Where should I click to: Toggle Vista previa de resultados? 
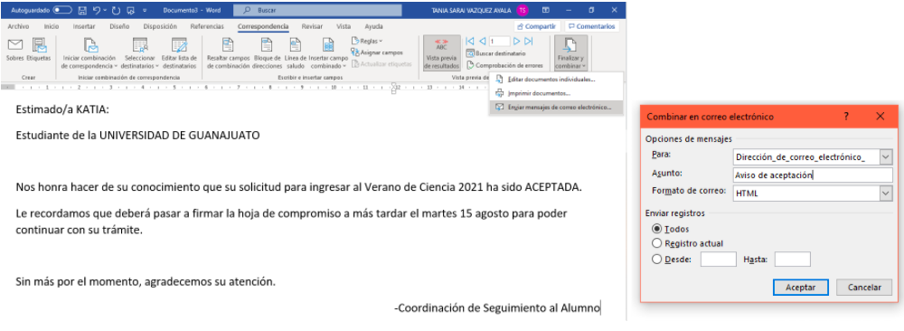(442, 53)
